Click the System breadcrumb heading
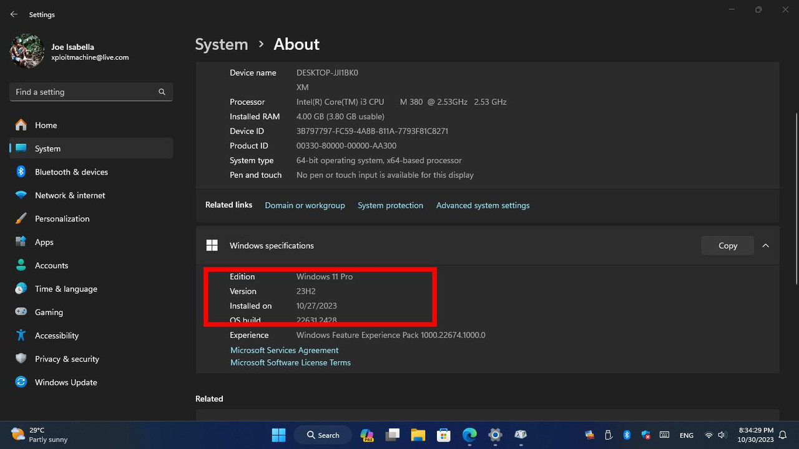This screenshot has height=449, width=799. 222,44
